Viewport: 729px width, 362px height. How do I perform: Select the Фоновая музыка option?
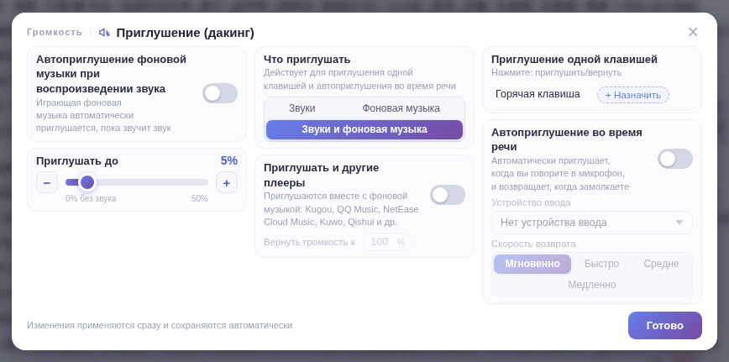(401, 108)
